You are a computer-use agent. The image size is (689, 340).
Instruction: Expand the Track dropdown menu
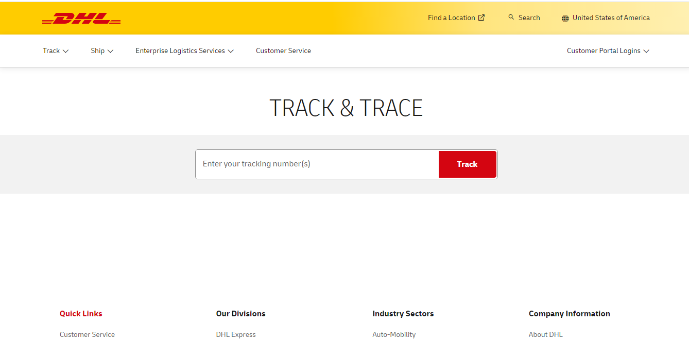pyautogui.click(x=55, y=51)
